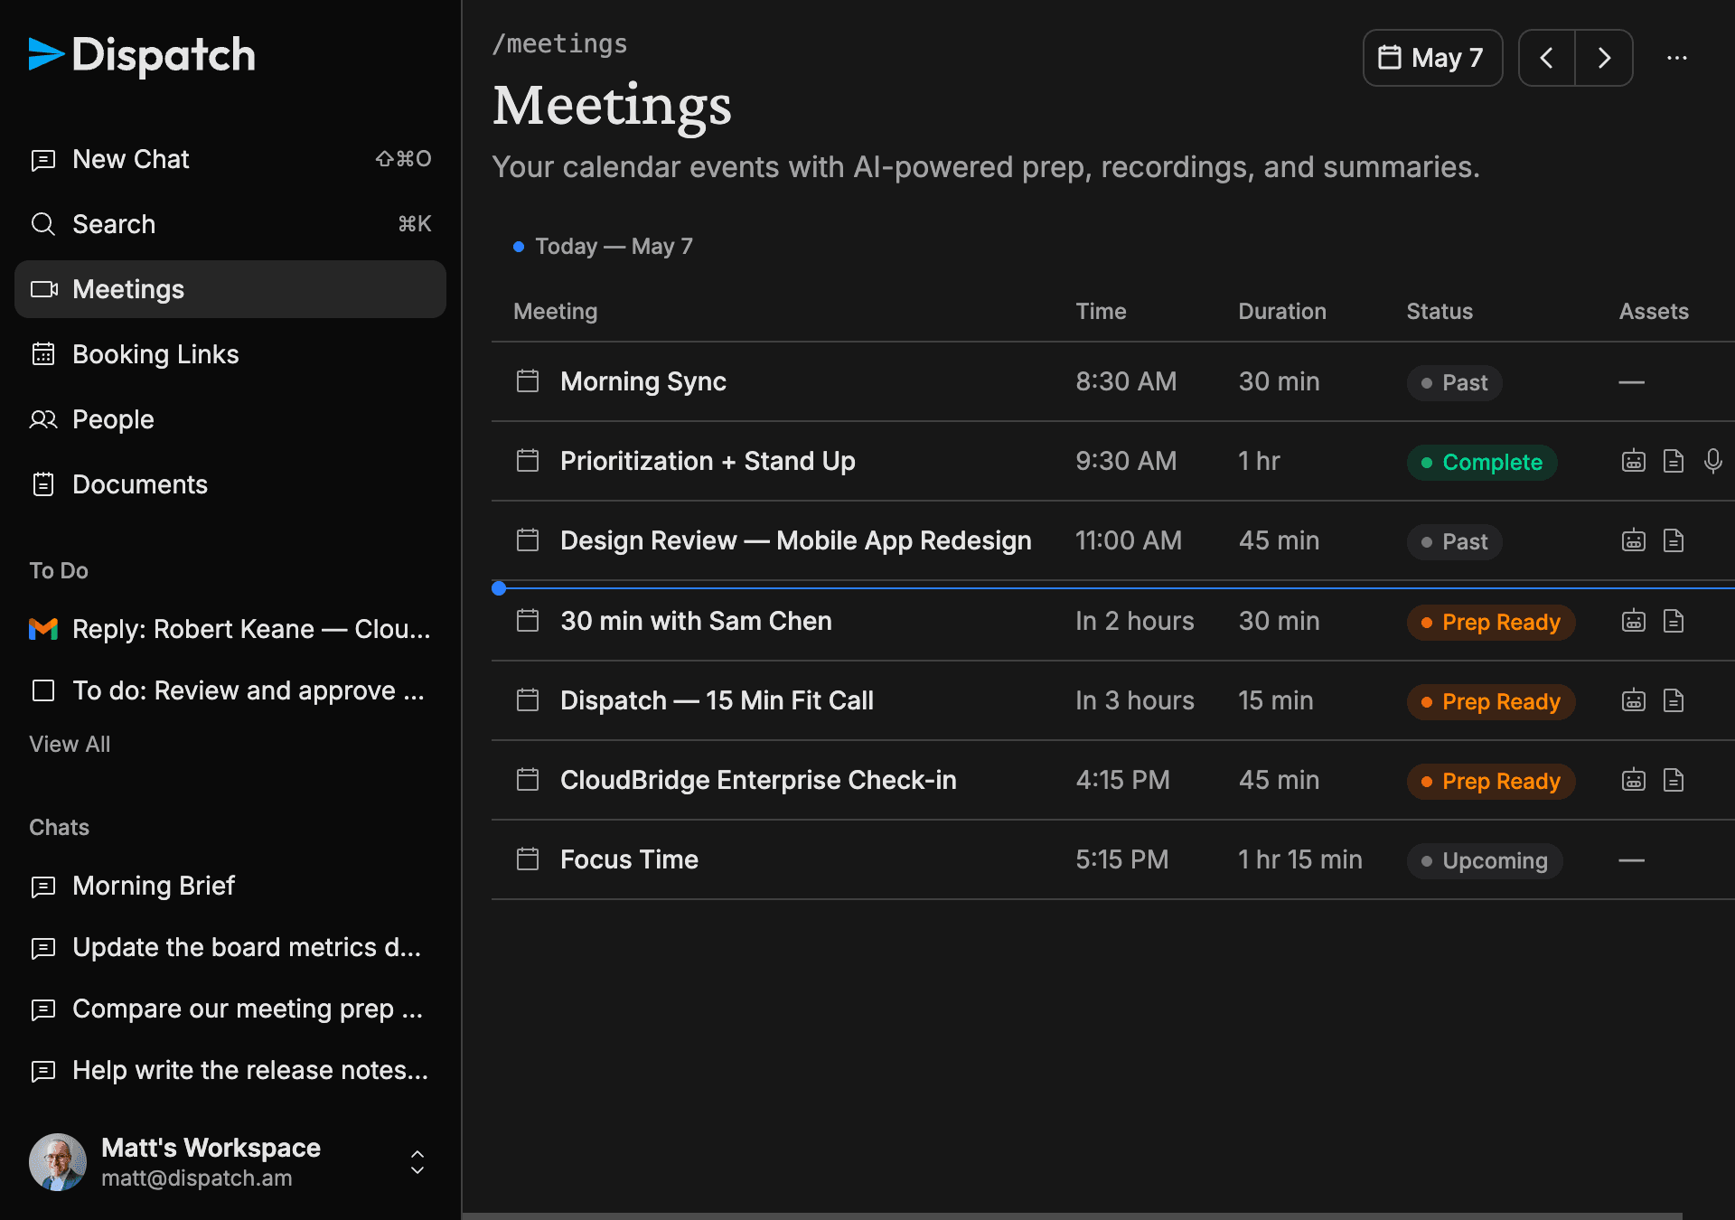
Task: Click calendar icon beside Dispatch 15 Min Fit Call
Action: pos(528,700)
